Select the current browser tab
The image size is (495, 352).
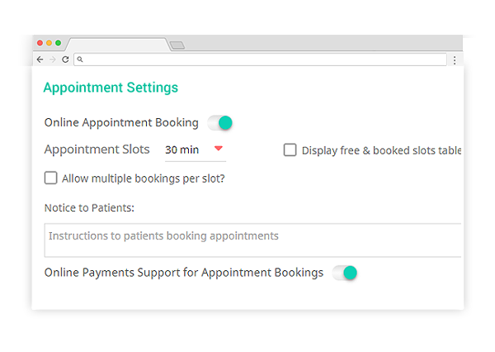coord(117,44)
